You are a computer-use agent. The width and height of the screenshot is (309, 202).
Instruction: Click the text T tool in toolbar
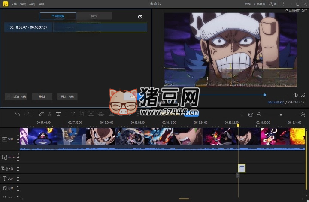73,114
